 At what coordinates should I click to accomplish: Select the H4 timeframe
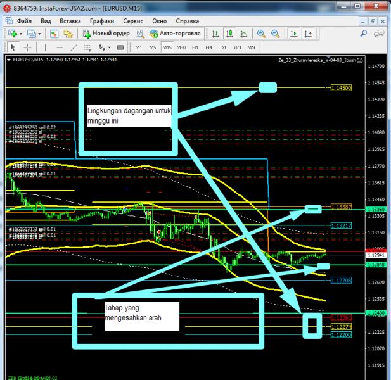(208, 47)
